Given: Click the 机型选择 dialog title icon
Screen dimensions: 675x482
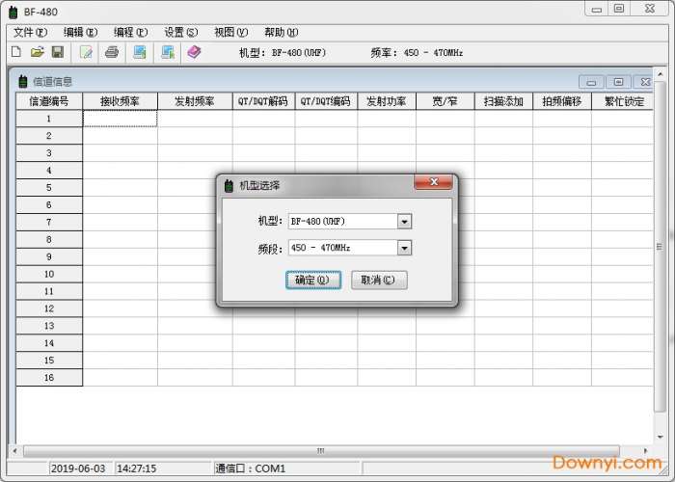Looking at the screenshot, I should pos(229,186).
